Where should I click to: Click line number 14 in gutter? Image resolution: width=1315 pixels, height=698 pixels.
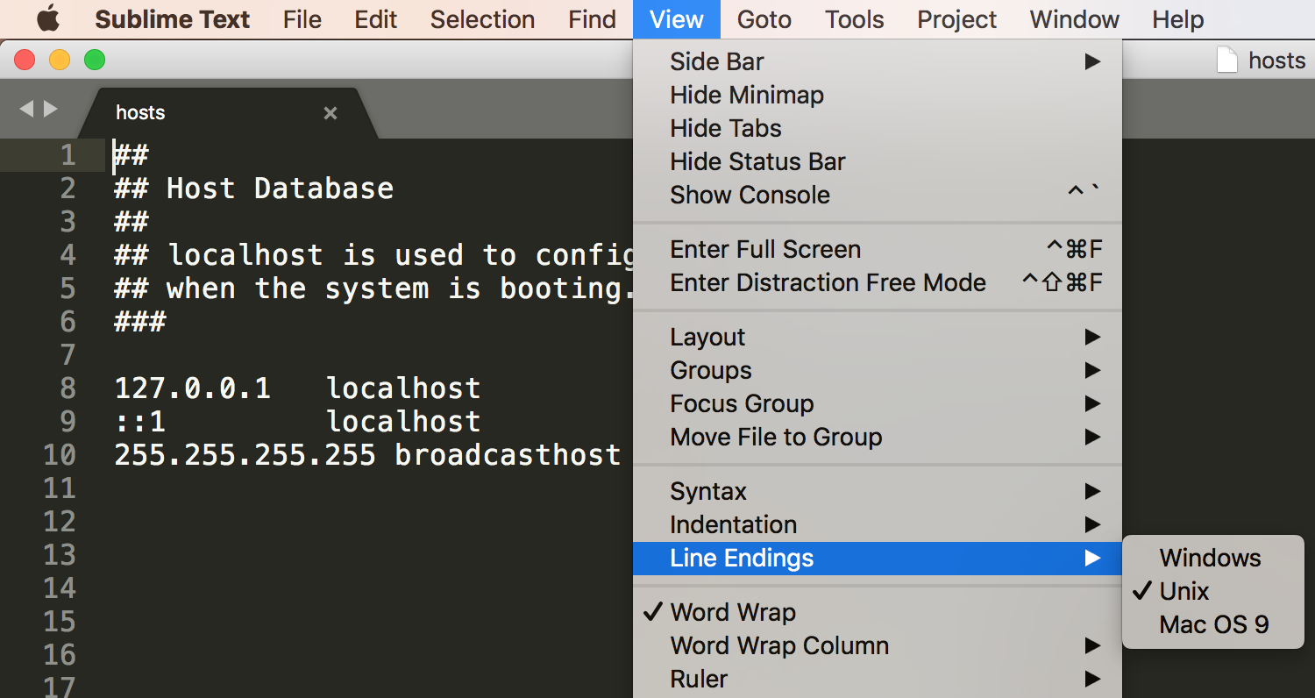tap(60, 588)
